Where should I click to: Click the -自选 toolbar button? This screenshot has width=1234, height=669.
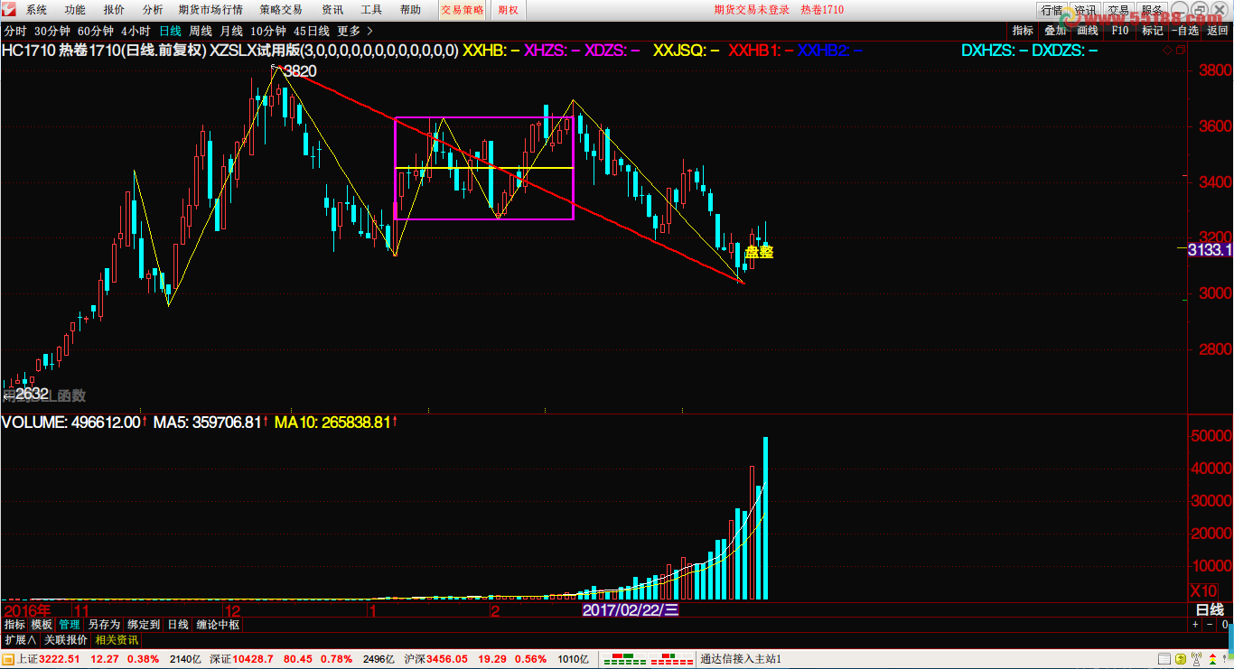click(x=1185, y=31)
